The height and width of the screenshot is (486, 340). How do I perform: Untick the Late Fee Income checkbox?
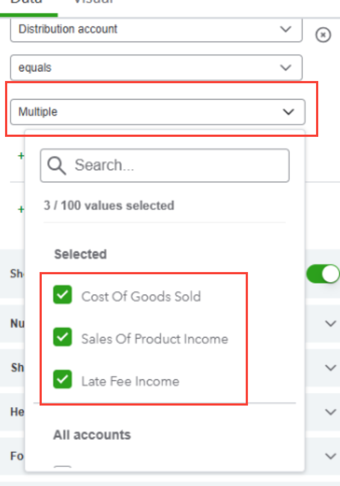[62, 379]
